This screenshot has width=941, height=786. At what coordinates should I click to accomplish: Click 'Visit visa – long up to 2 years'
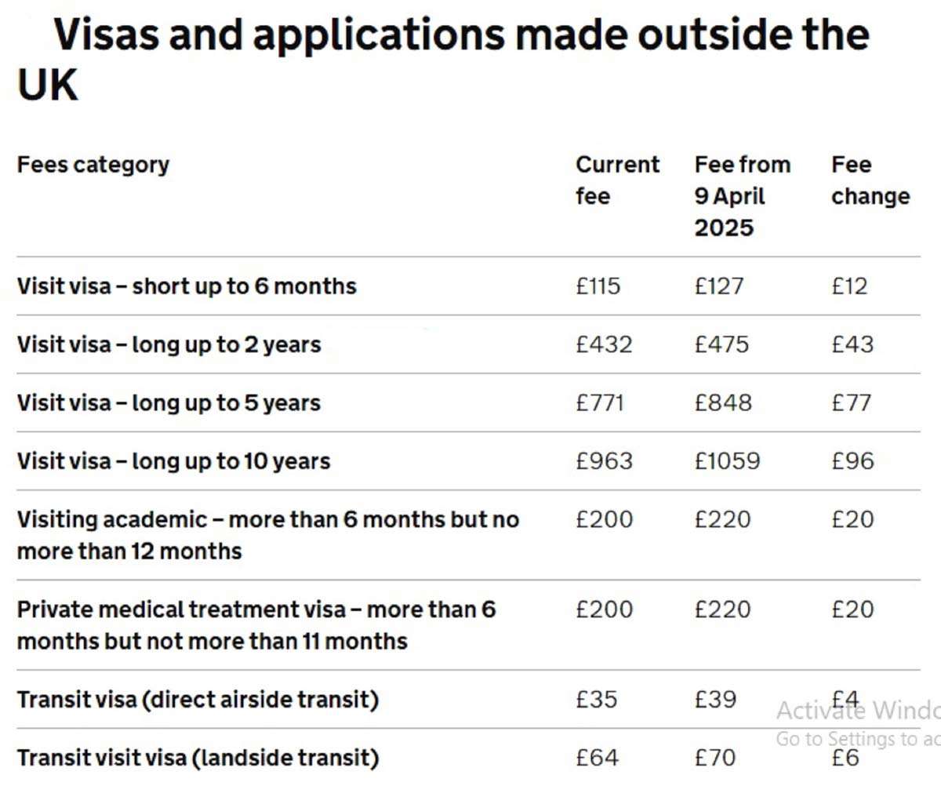pyautogui.click(x=169, y=344)
